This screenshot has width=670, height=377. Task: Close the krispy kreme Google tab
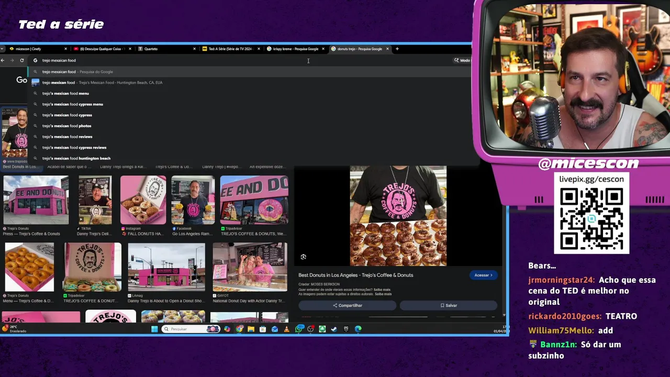pos(323,49)
